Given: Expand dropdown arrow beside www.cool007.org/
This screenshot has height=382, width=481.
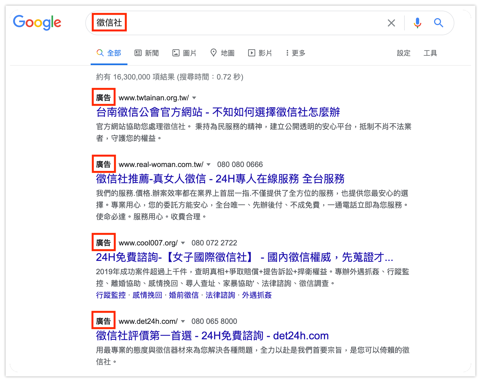Looking at the screenshot, I should (183, 243).
